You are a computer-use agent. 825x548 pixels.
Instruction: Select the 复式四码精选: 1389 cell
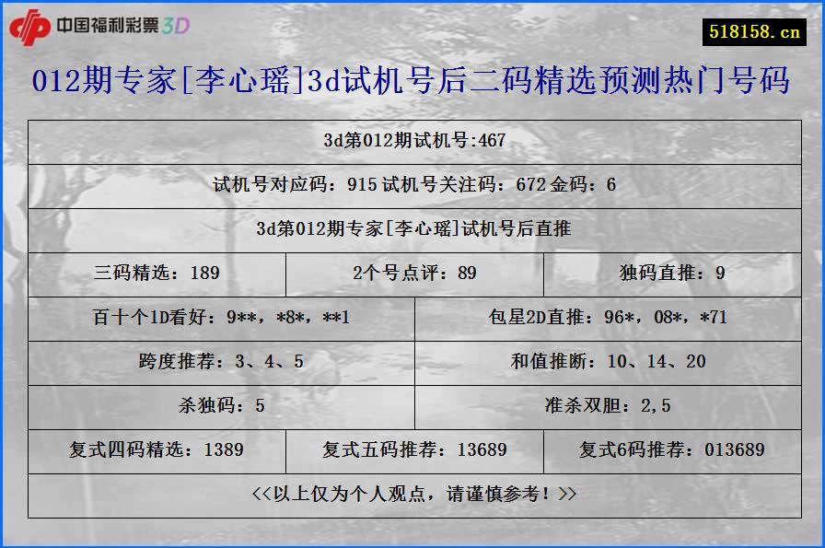coord(158,450)
